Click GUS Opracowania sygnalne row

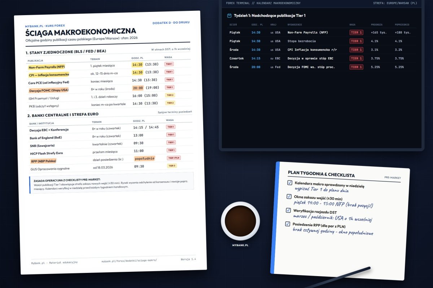(x=111, y=167)
